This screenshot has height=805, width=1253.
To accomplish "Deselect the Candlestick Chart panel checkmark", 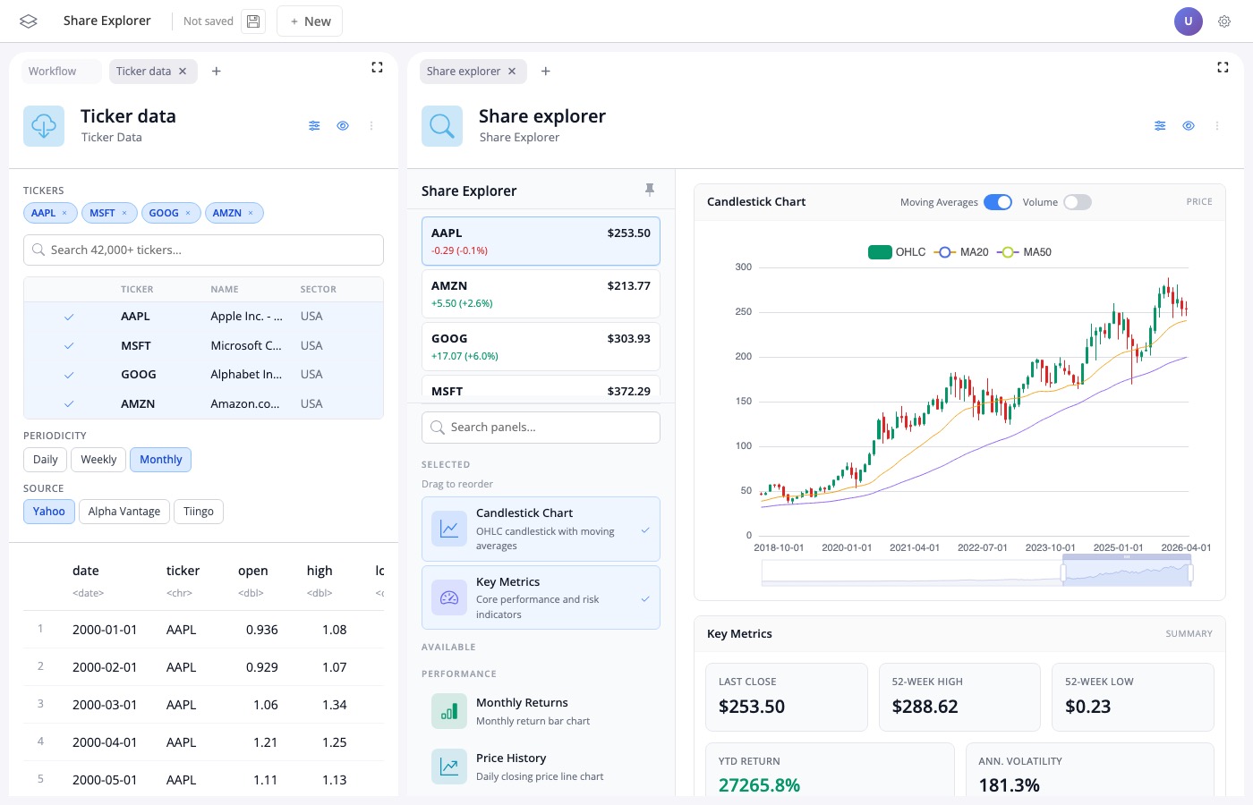I will [x=645, y=530].
